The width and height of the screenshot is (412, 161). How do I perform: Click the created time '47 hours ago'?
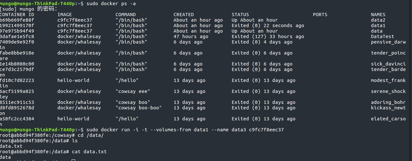[191, 36]
